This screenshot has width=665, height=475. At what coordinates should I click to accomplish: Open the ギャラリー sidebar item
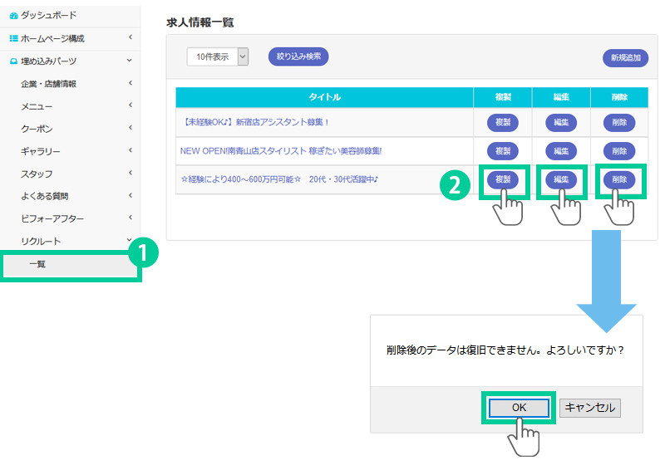click(40, 151)
